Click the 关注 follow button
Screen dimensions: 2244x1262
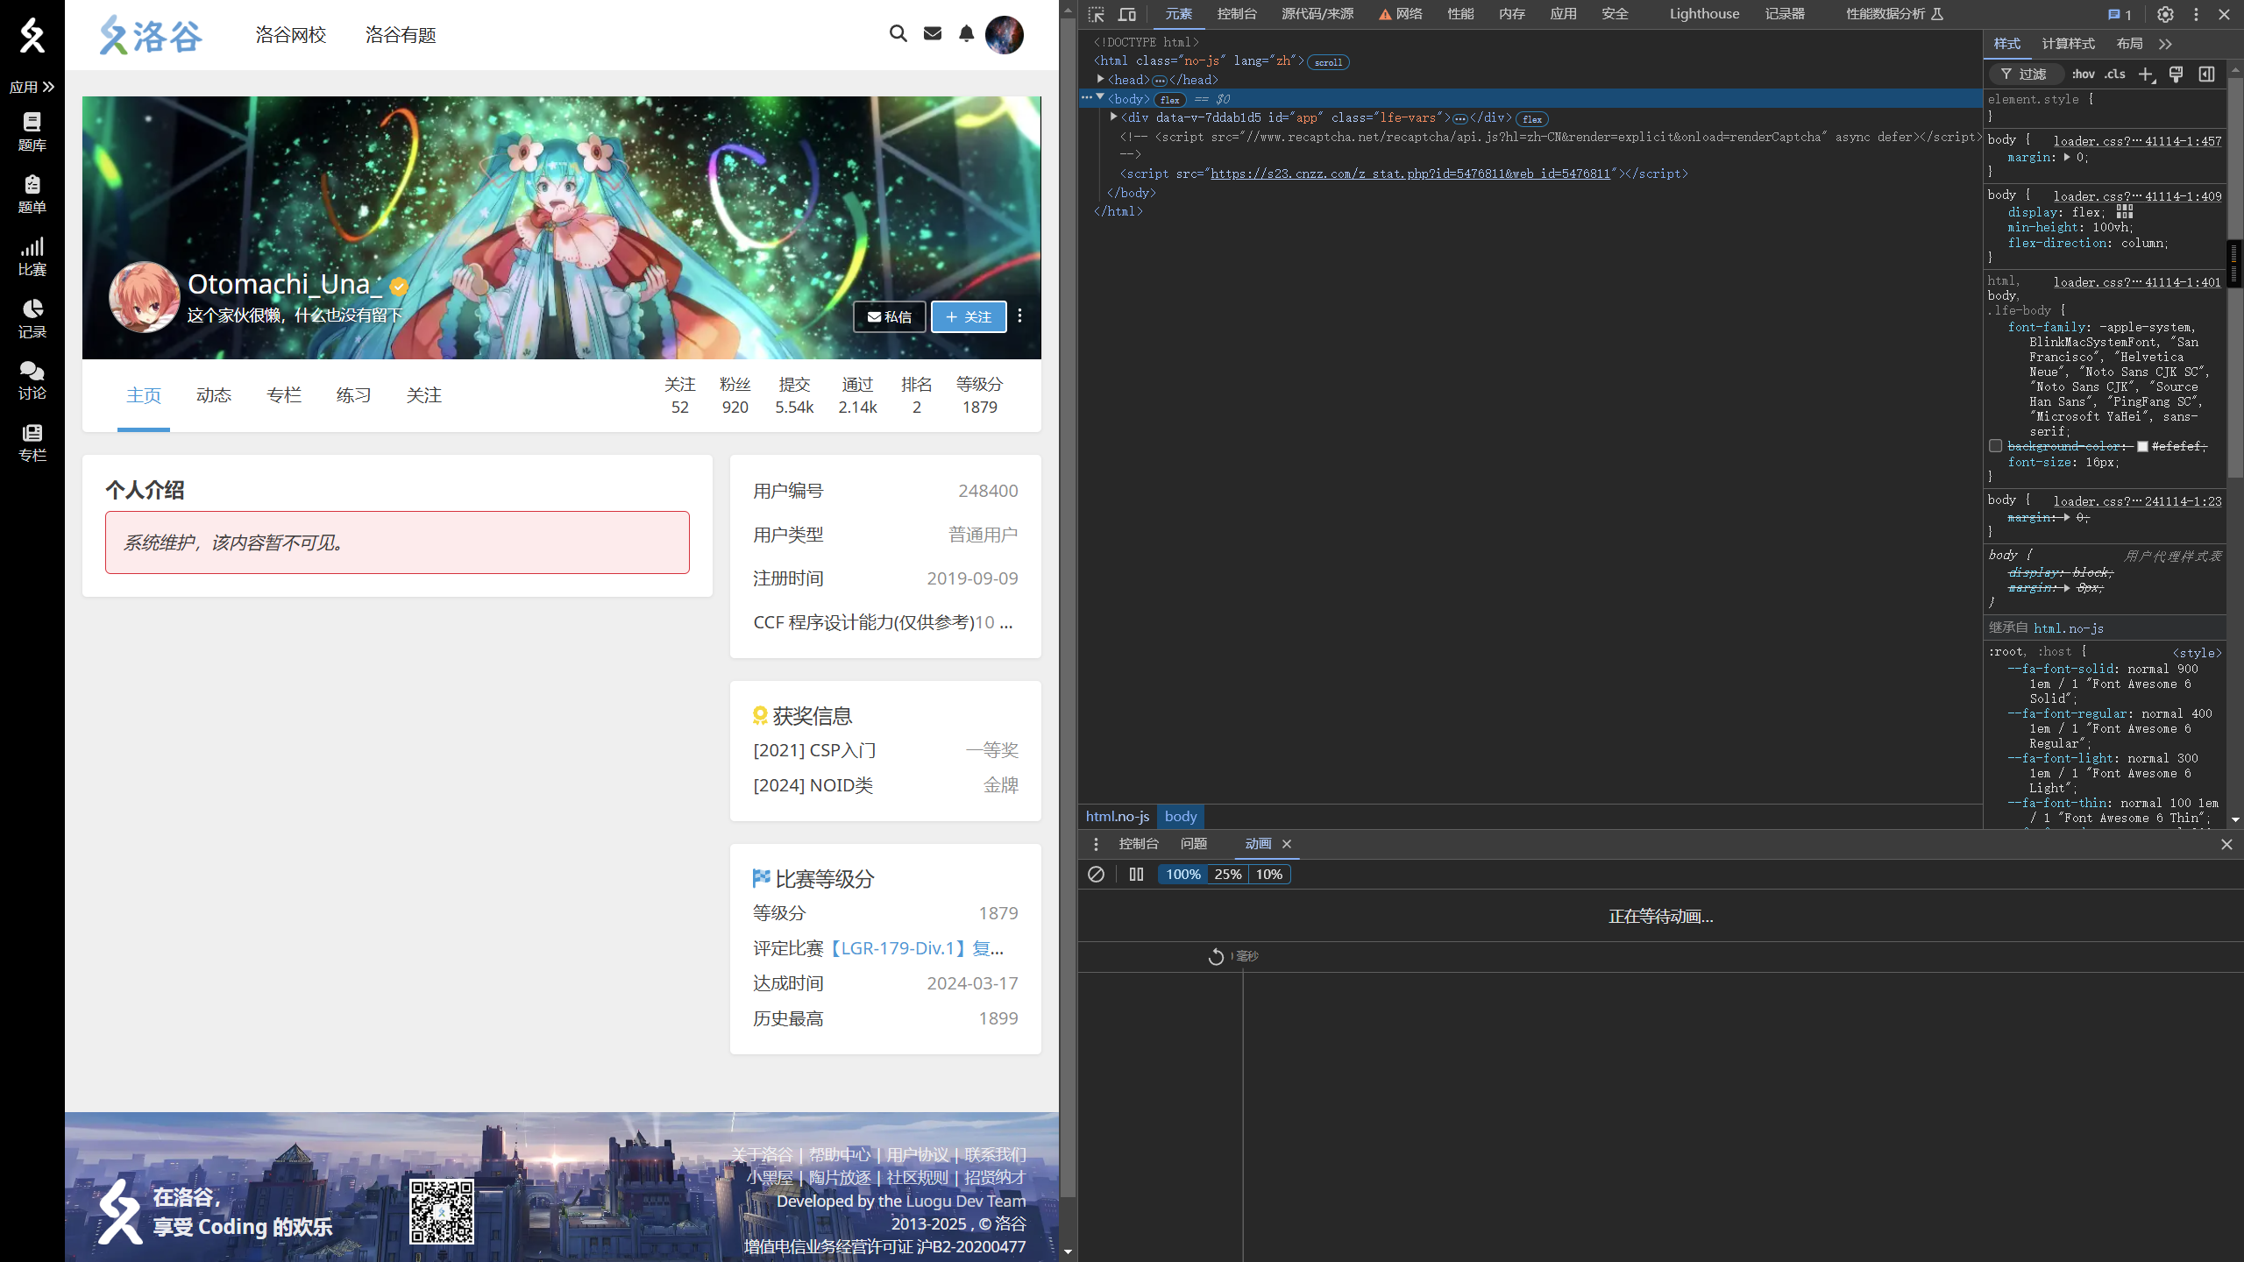969,316
